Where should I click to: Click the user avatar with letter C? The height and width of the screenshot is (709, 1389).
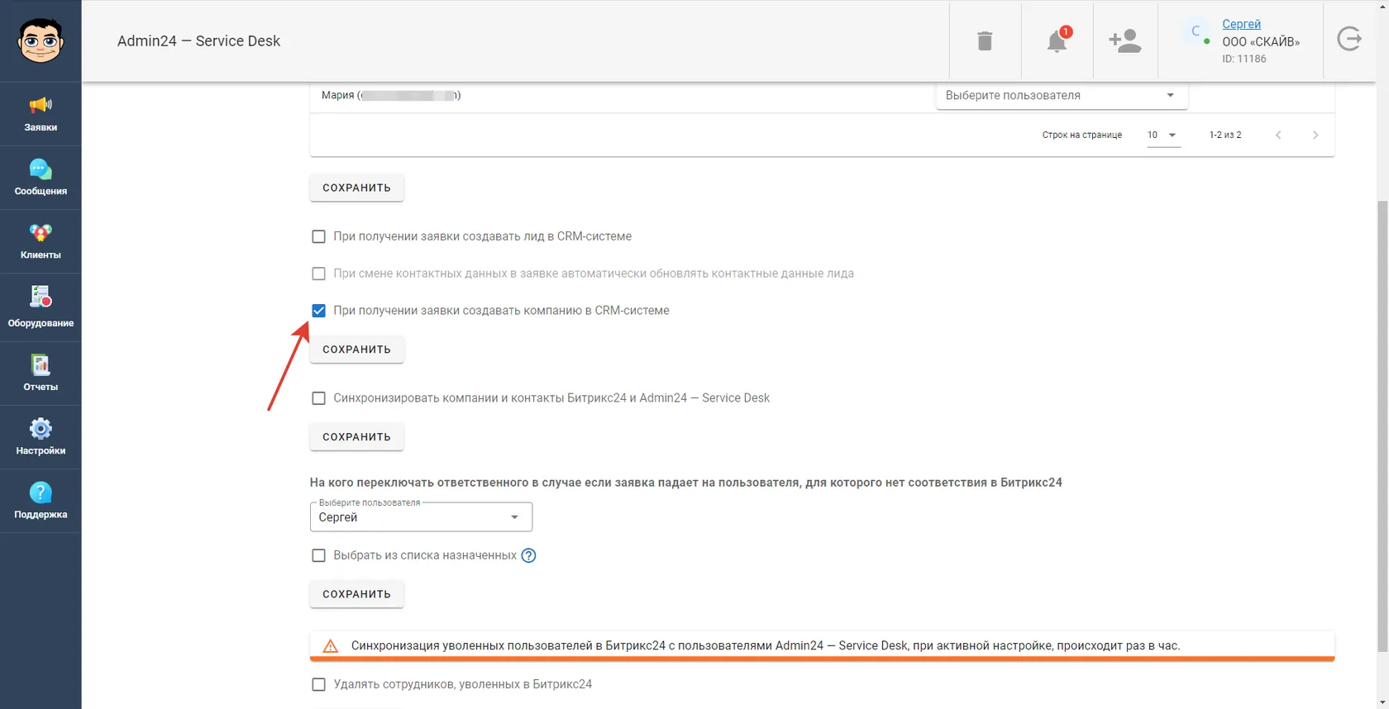(x=1196, y=31)
